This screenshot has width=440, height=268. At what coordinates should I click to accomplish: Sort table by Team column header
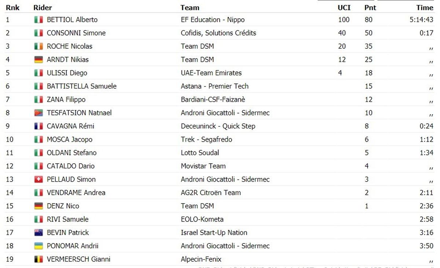(x=190, y=8)
